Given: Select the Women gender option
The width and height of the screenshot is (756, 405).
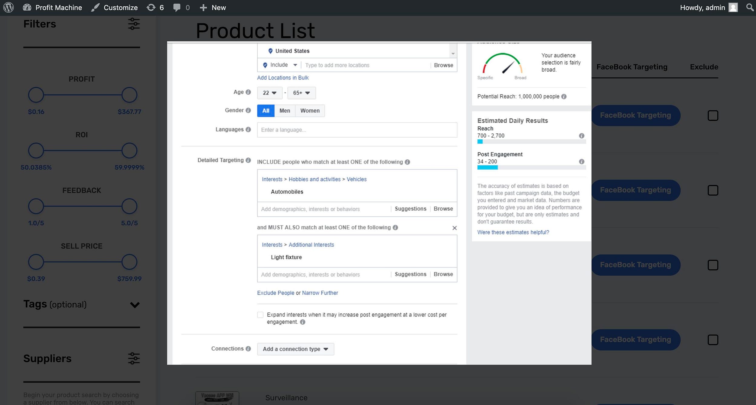Looking at the screenshot, I should 310,111.
